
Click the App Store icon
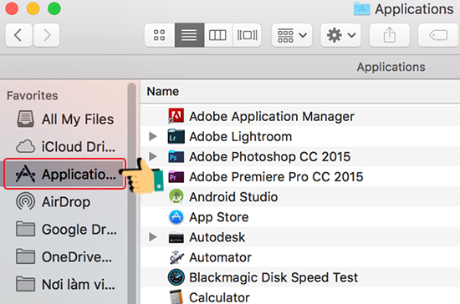pyautogui.click(x=176, y=217)
